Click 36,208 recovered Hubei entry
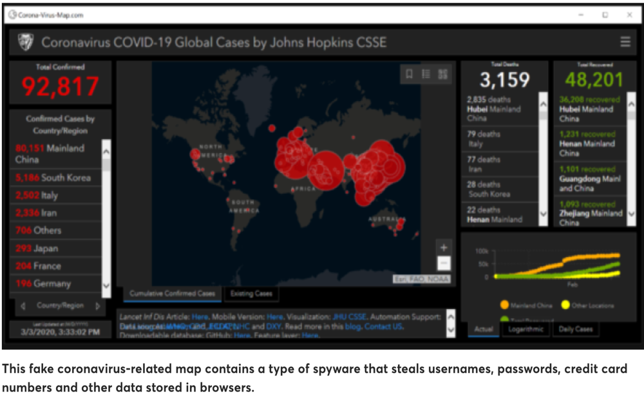The height and width of the screenshot is (405, 644). (x=590, y=109)
